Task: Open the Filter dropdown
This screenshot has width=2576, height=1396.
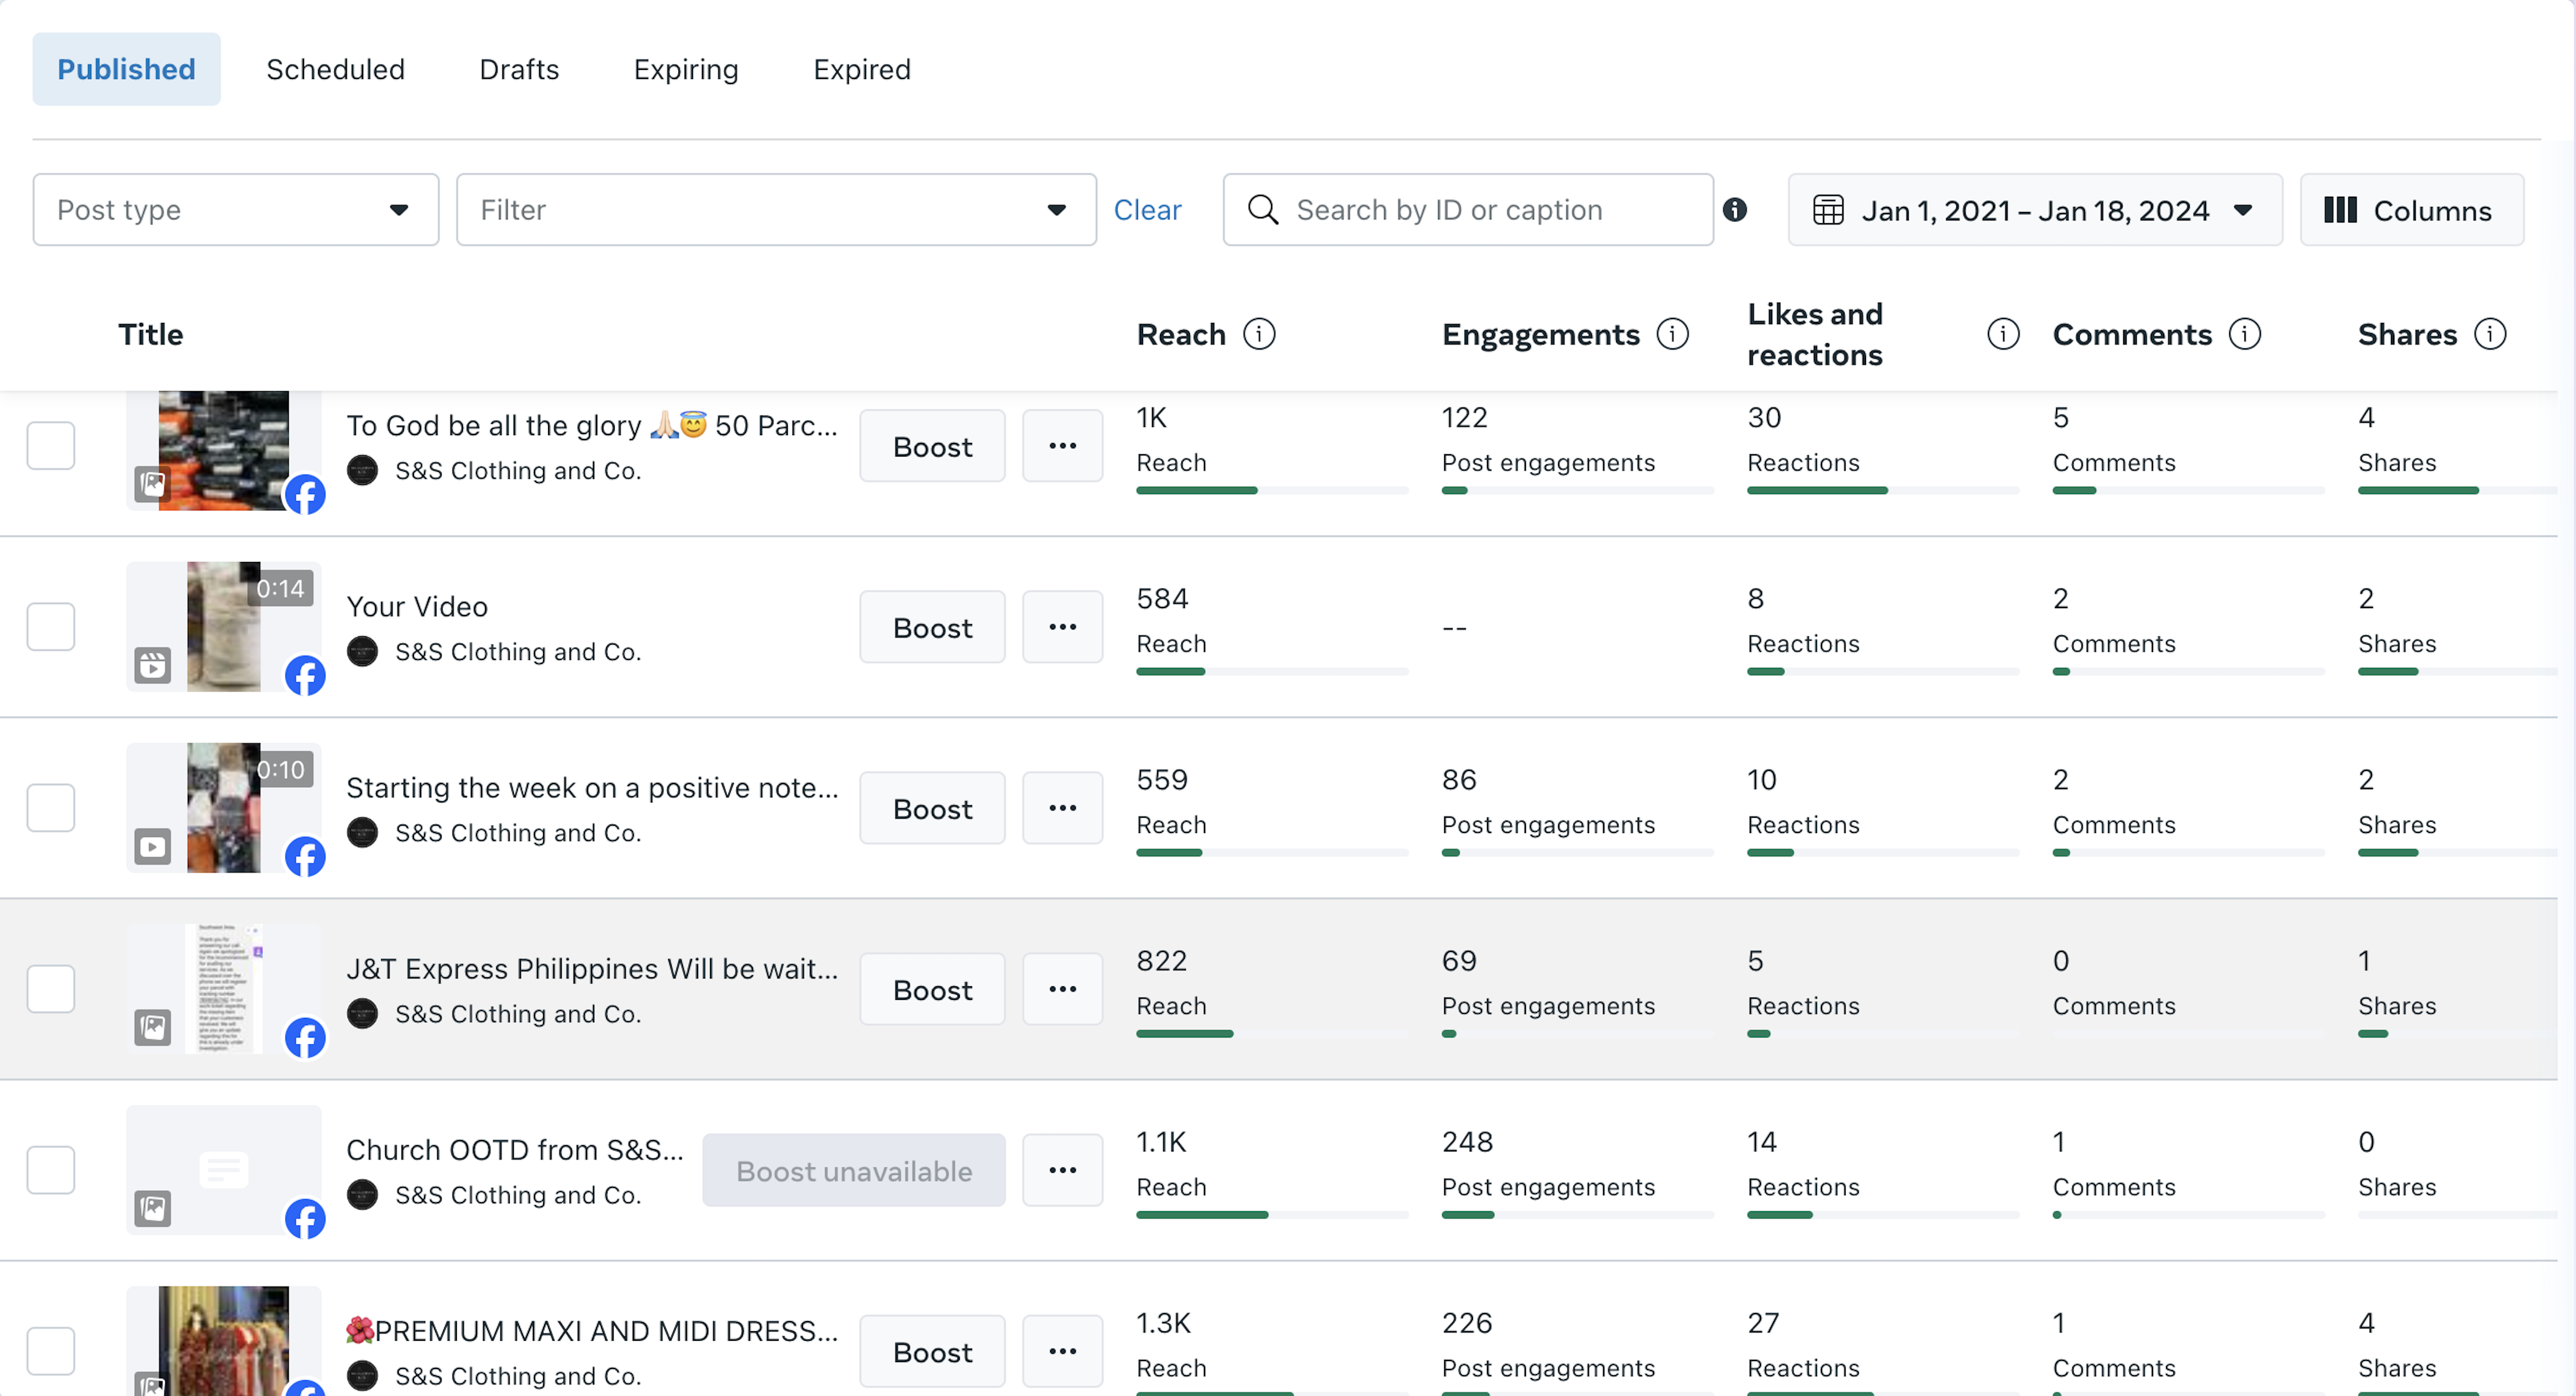Action: coord(776,210)
